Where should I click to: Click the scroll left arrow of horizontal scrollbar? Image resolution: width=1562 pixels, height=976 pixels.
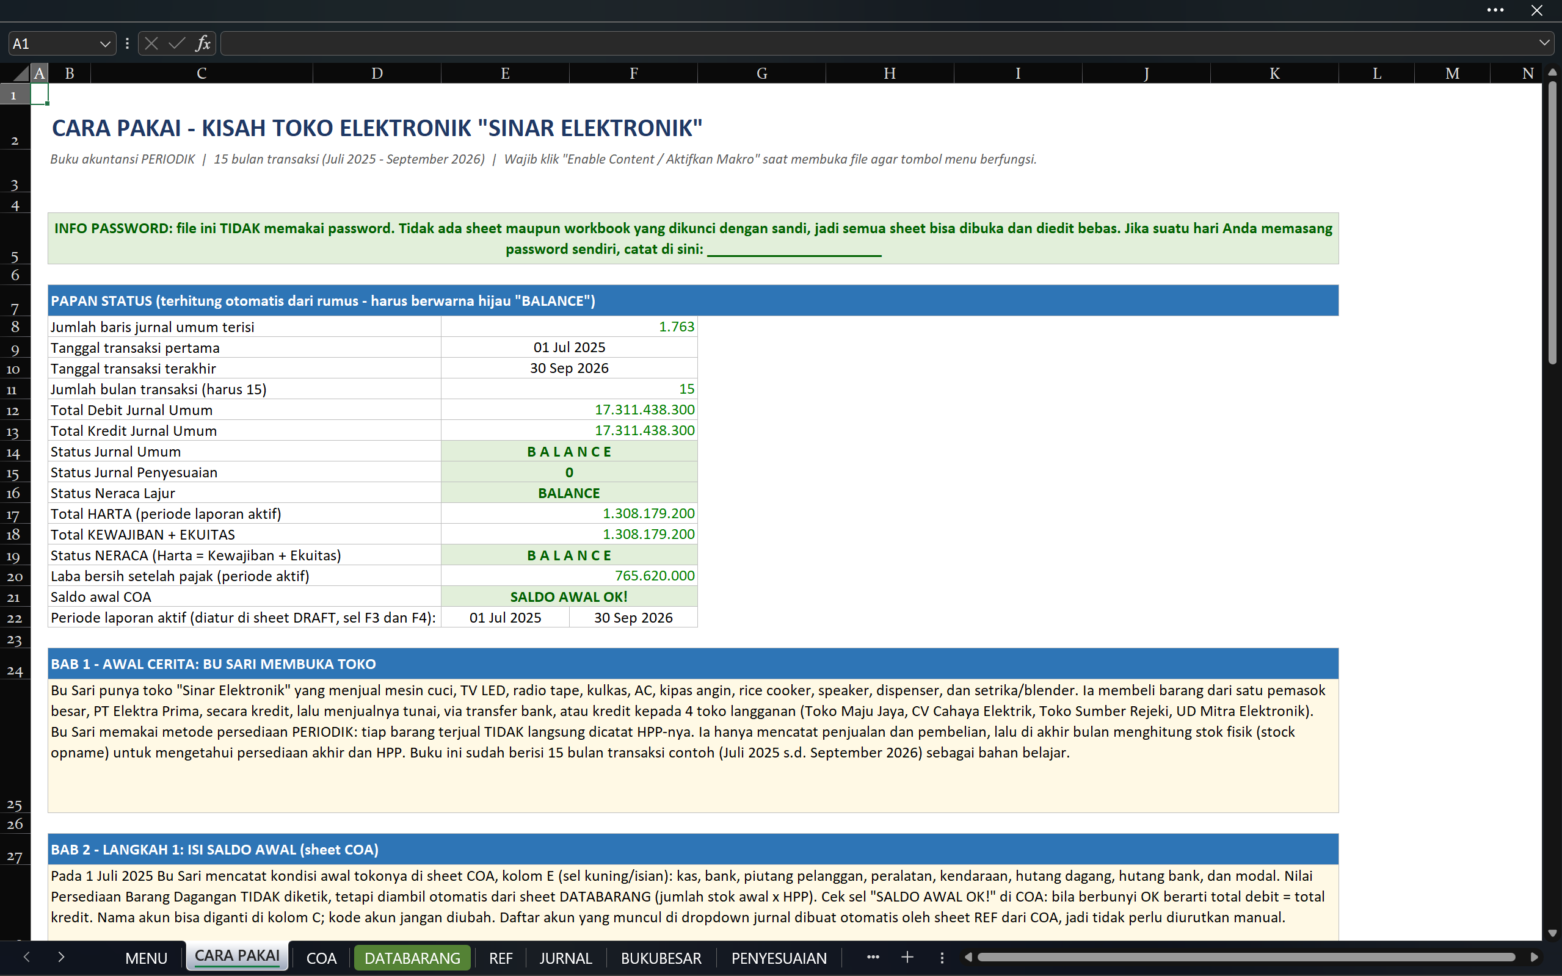[968, 957]
